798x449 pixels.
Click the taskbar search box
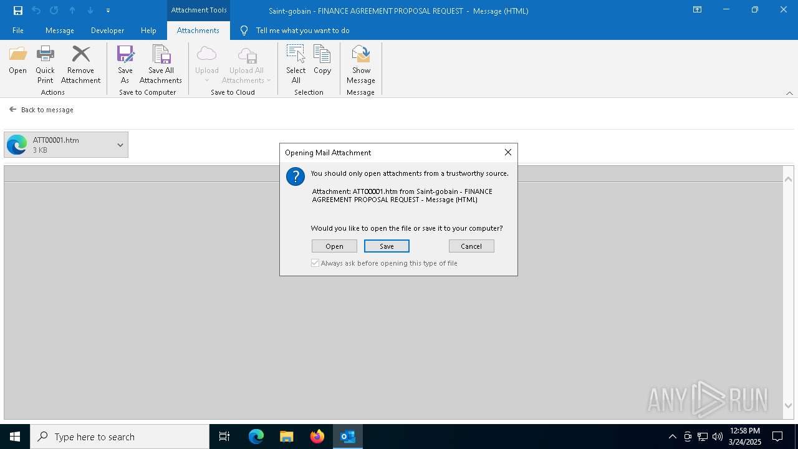(120, 437)
